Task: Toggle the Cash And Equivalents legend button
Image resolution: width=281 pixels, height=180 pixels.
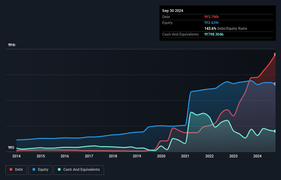Action: (x=79, y=170)
